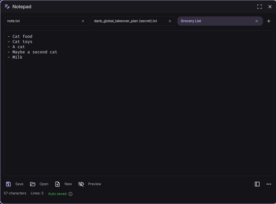Click the Lines: 5 status entry

tap(37, 193)
